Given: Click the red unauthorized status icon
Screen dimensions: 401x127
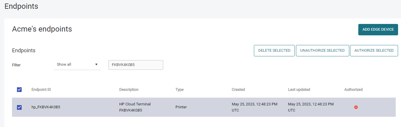Looking at the screenshot, I should pyautogui.click(x=356, y=107).
